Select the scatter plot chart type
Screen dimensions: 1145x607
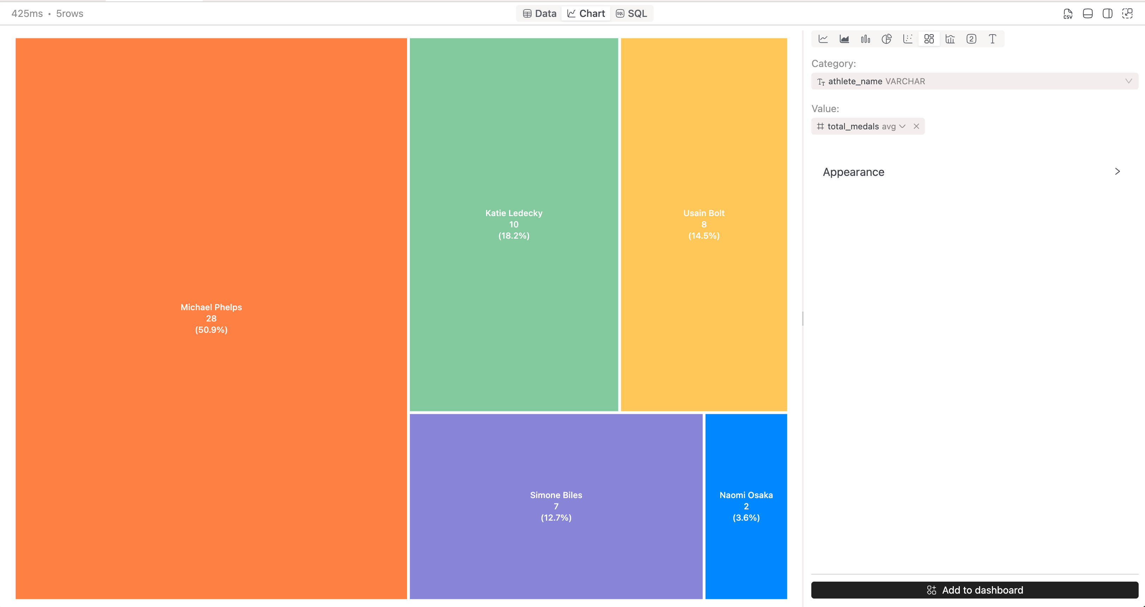point(908,39)
